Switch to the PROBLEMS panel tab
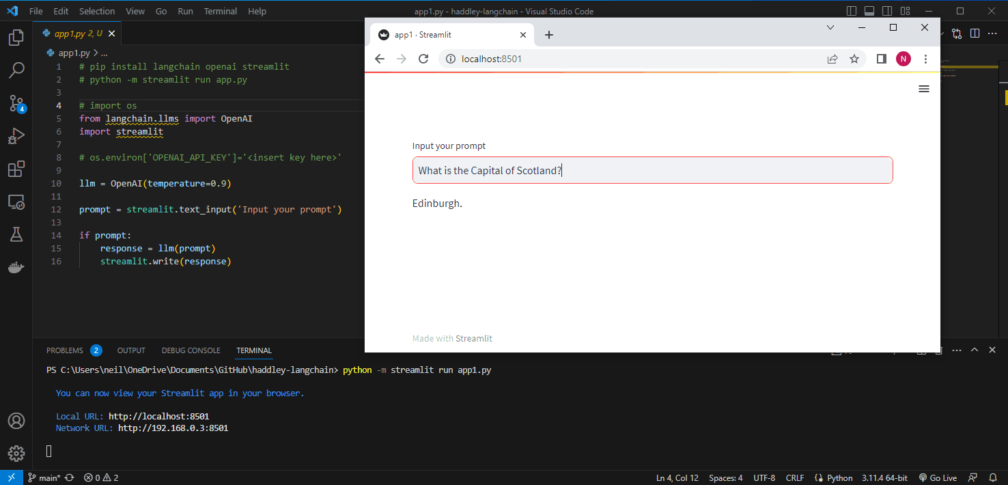This screenshot has height=485, width=1008. 65,350
